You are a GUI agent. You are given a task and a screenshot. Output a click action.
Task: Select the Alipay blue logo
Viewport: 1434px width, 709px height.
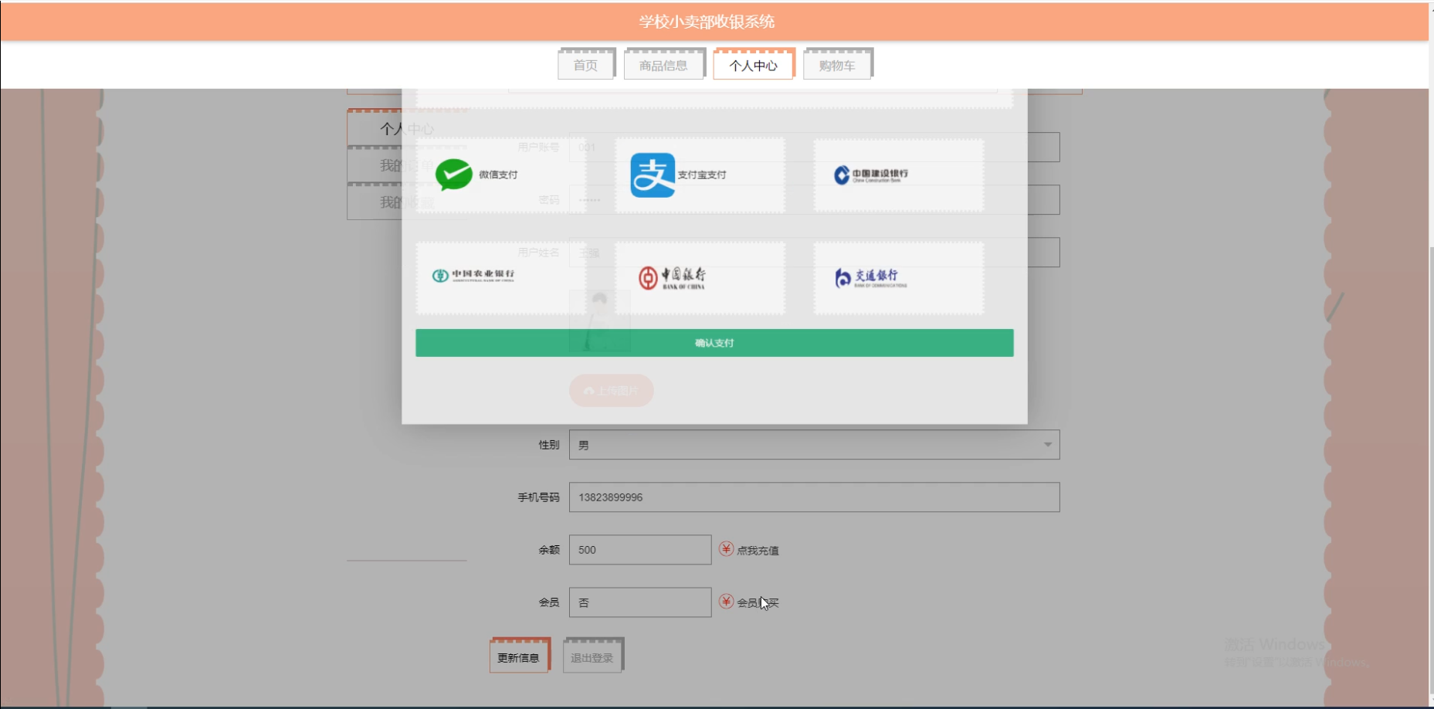(653, 175)
